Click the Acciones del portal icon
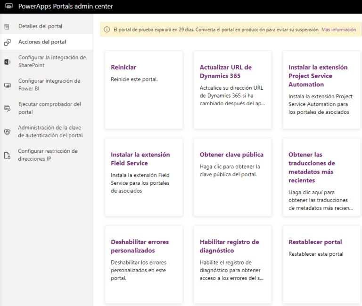The height and width of the screenshot is (306, 362). coord(8,42)
